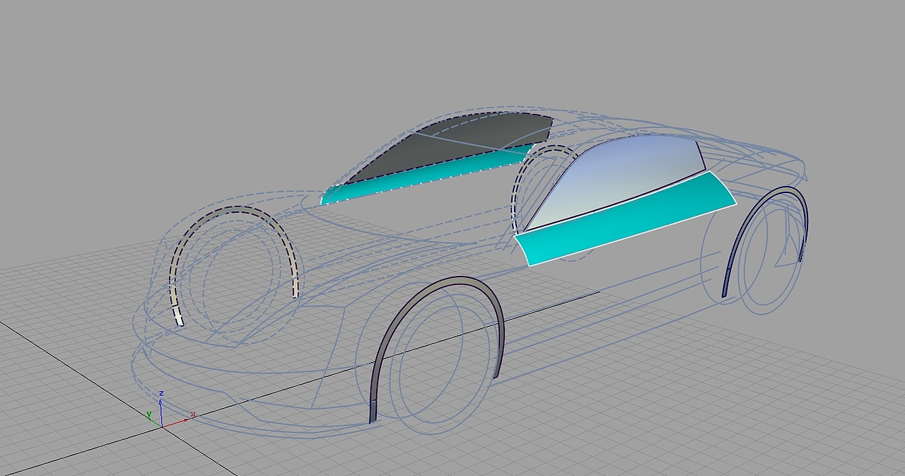Click the axis triad origin point
This screenshot has width=905, height=476.
tap(162, 426)
